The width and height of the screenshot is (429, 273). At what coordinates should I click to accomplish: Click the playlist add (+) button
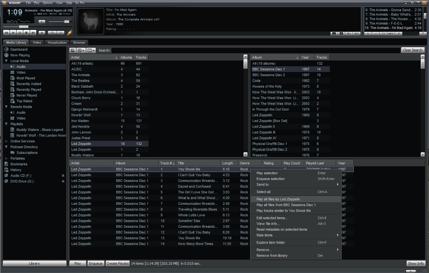368,33
